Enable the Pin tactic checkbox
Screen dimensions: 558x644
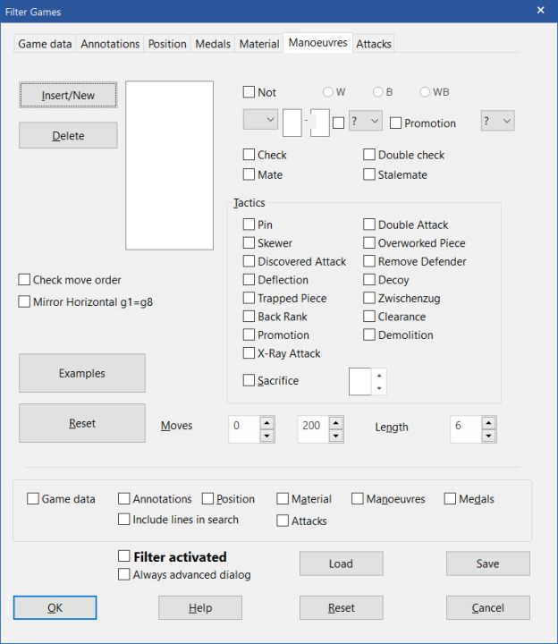pos(249,225)
